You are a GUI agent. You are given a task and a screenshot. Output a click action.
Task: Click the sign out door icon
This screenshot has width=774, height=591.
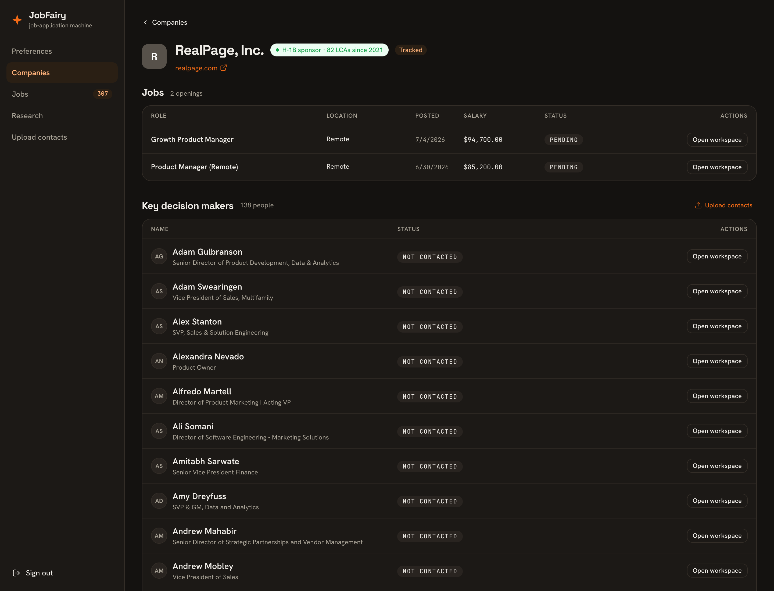(16, 573)
